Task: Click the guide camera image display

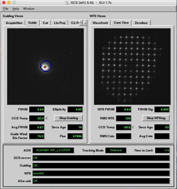Action: pyautogui.click(x=45, y=67)
